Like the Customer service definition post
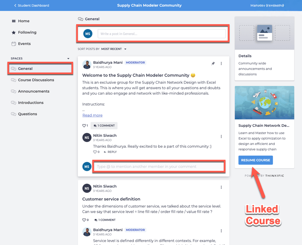The height and width of the screenshot is (245, 302). click(84, 220)
